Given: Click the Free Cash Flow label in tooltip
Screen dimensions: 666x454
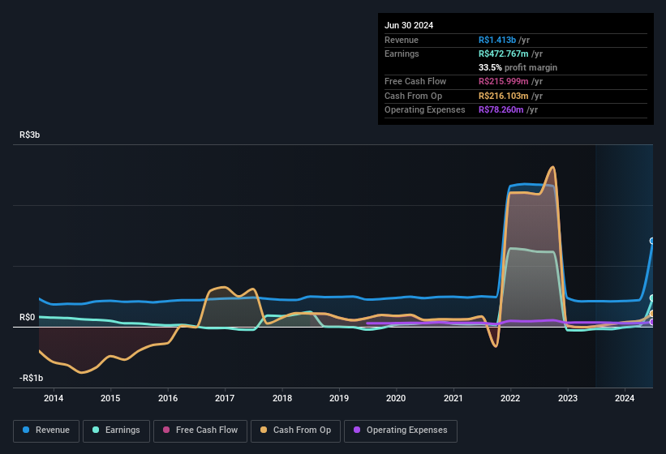Looking at the screenshot, I should (x=415, y=81).
